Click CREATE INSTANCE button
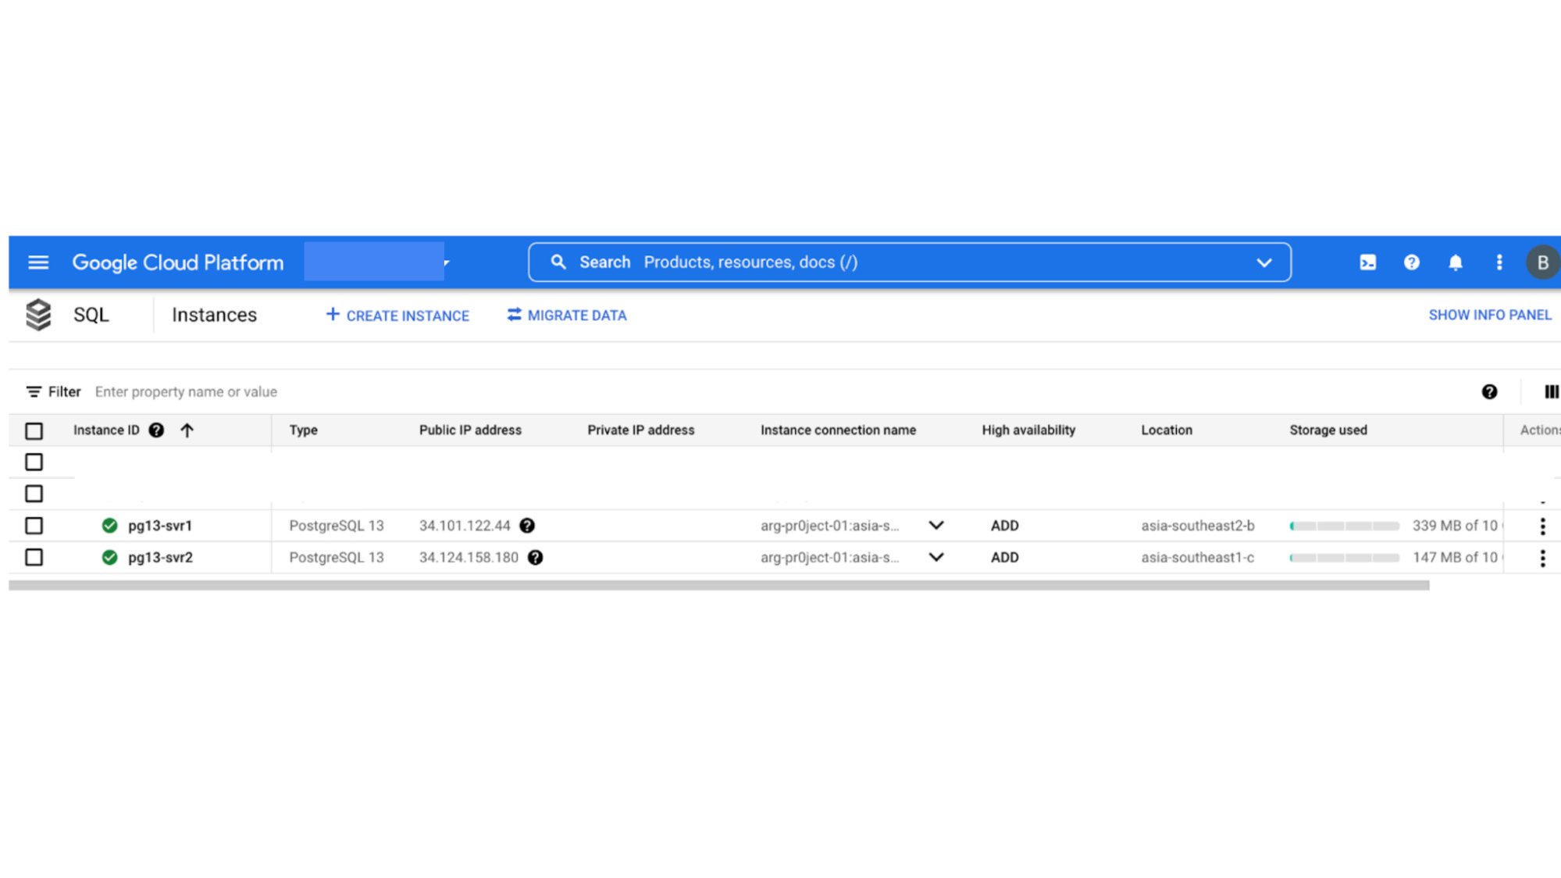The height and width of the screenshot is (878, 1561). tap(397, 315)
